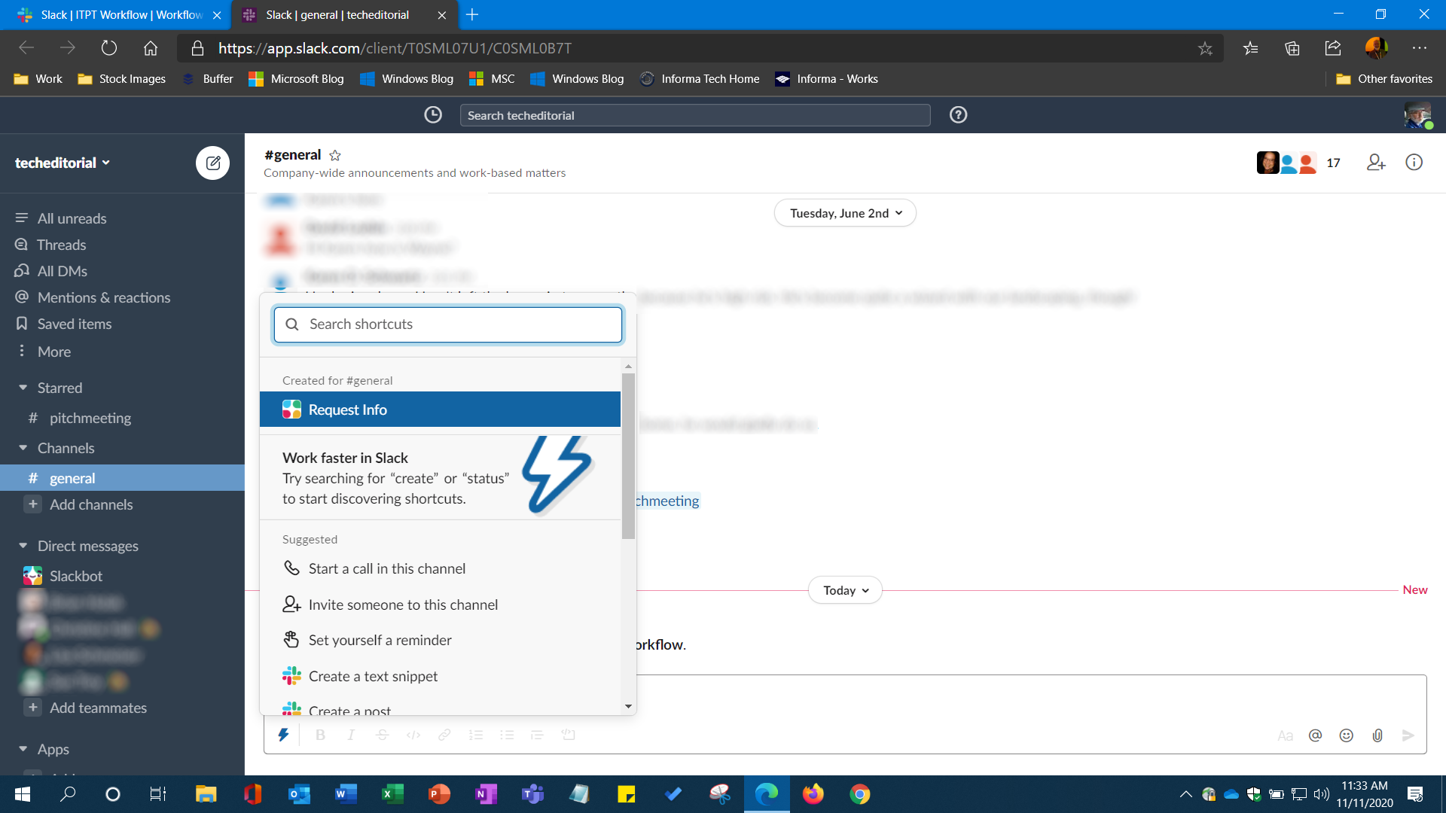Screen dimensions: 1446x813
Task: Open channel details info icon
Action: click(x=1414, y=163)
